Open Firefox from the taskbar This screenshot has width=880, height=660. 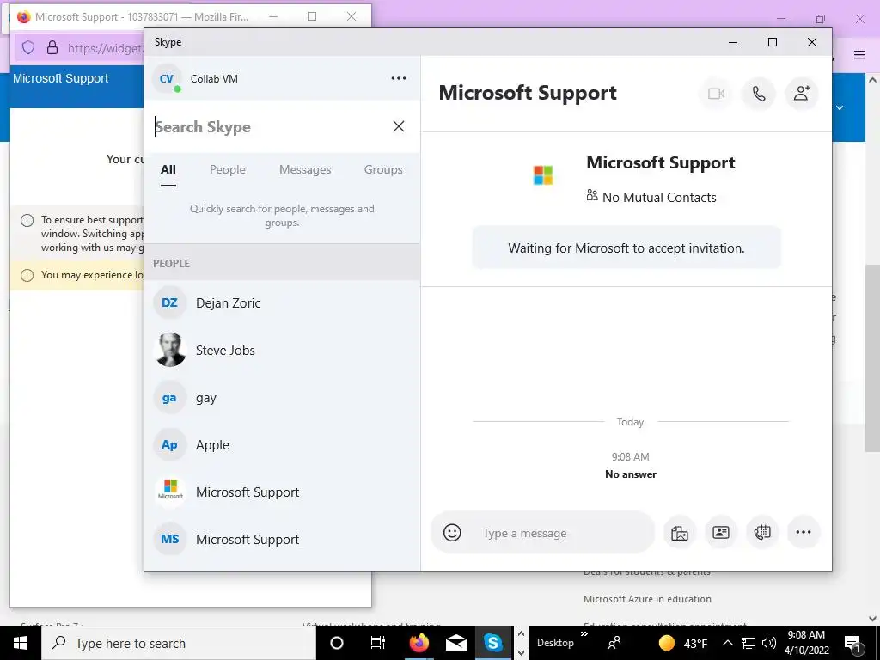point(419,643)
